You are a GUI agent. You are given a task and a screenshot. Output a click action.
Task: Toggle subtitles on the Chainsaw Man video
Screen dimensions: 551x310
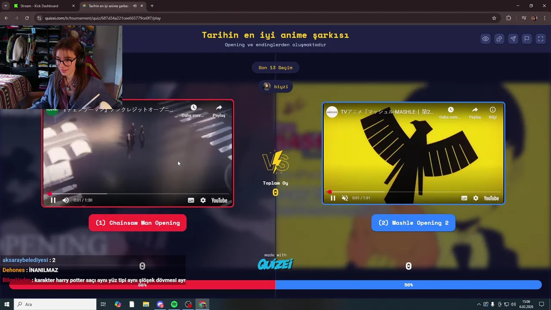click(x=191, y=200)
